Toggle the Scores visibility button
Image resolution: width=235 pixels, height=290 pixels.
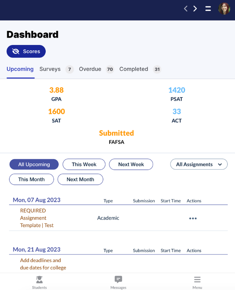[26, 51]
